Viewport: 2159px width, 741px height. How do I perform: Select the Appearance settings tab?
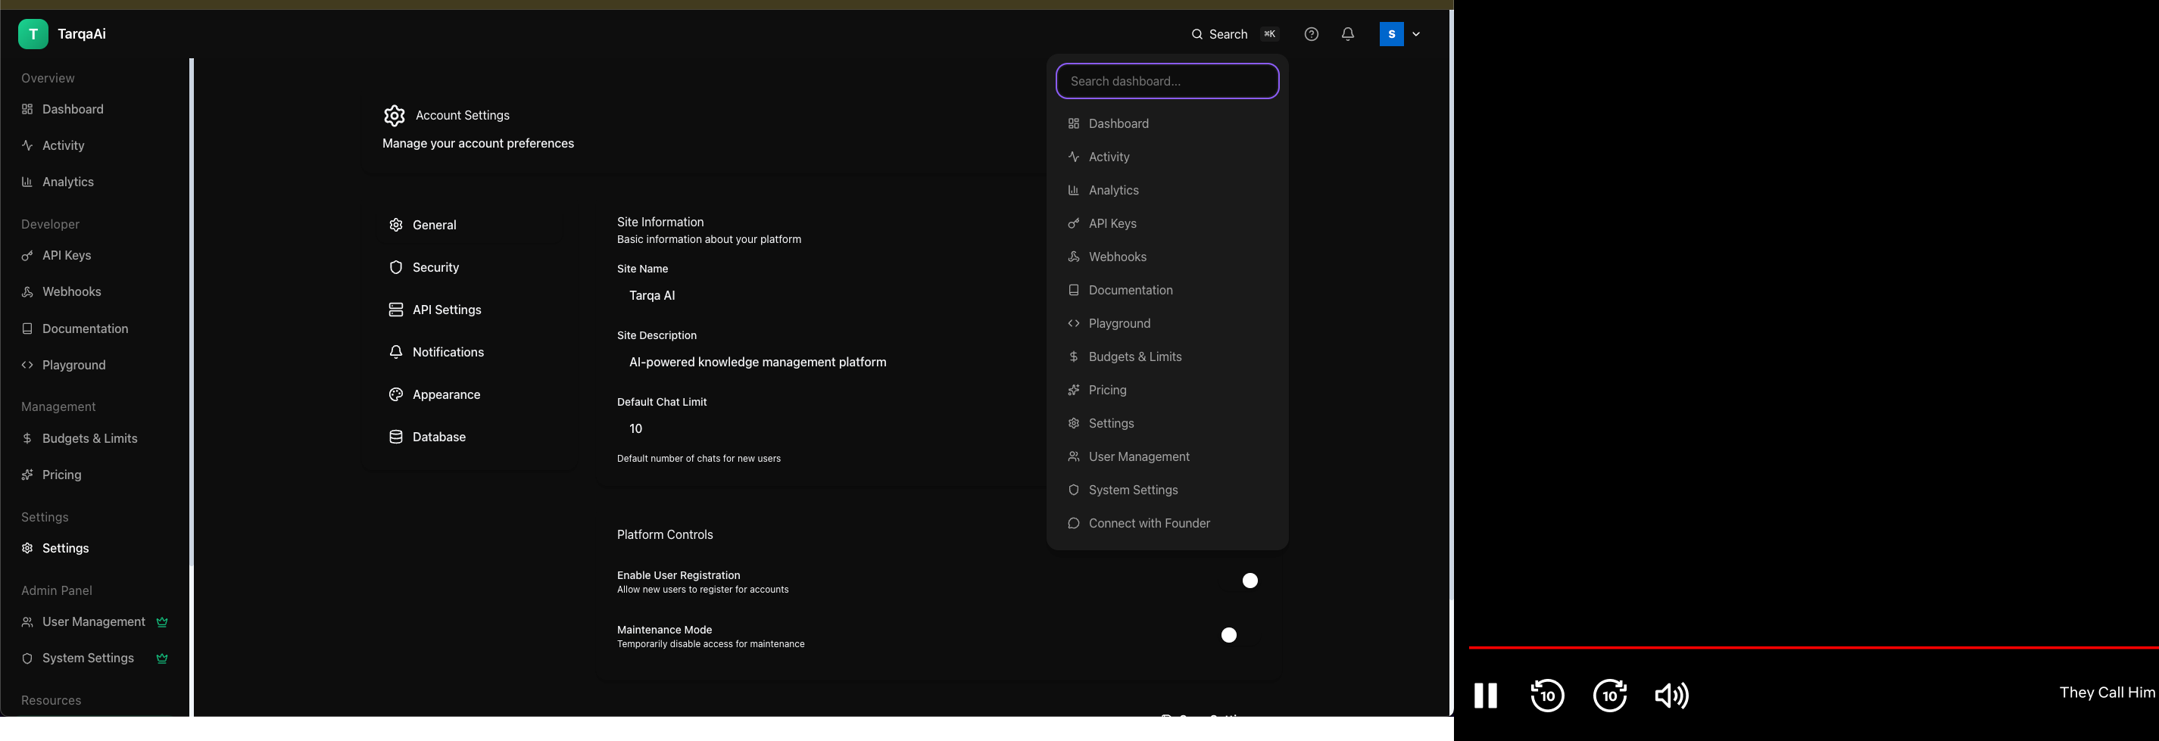point(472,395)
